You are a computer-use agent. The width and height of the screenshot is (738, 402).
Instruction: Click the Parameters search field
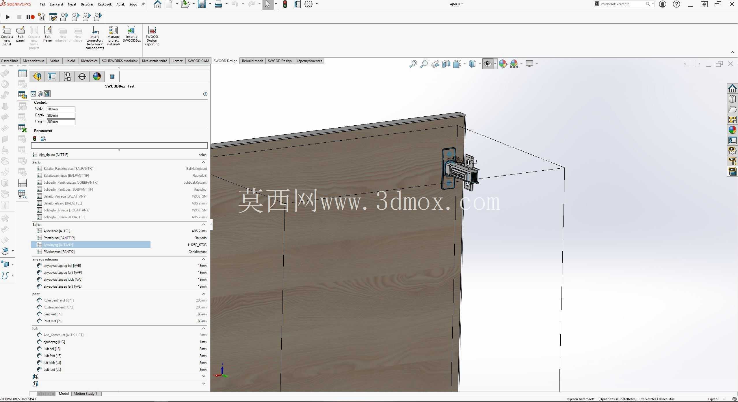tap(119, 146)
